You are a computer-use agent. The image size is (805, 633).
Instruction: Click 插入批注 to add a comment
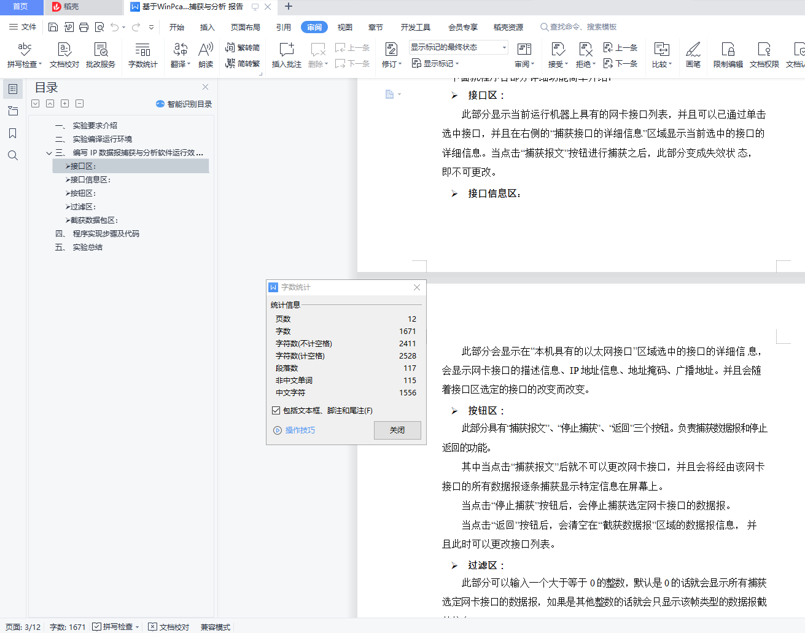[287, 55]
